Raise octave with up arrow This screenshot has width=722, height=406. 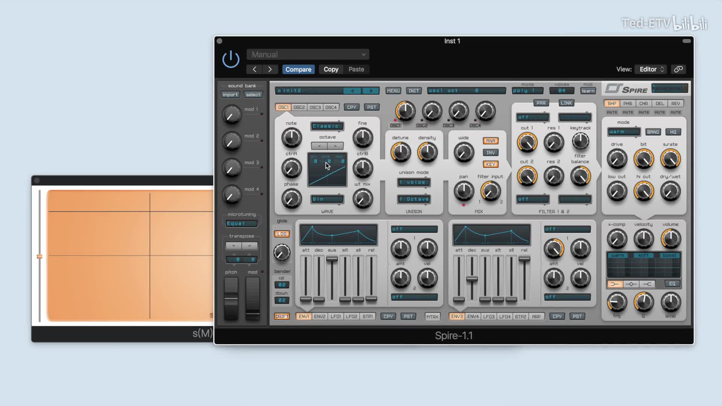(x=335, y=146)
